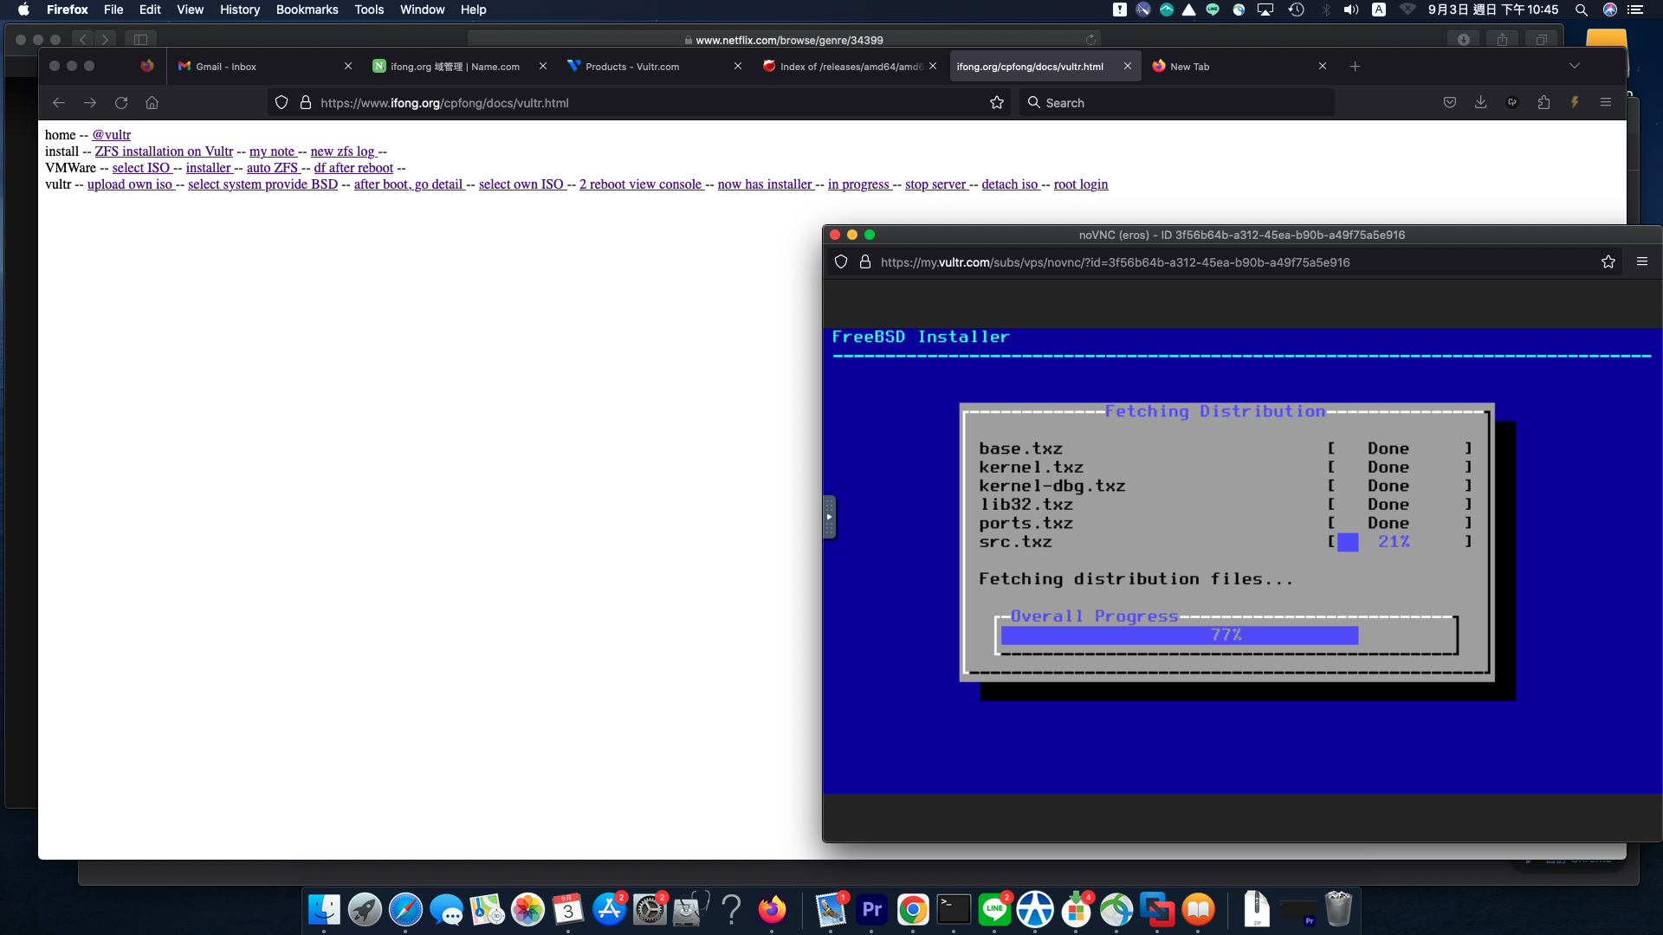This screenshot has width=1663, height=935.
Task: Open the noVNC window hamburger menu
Action: click(x=1642, y=261)
